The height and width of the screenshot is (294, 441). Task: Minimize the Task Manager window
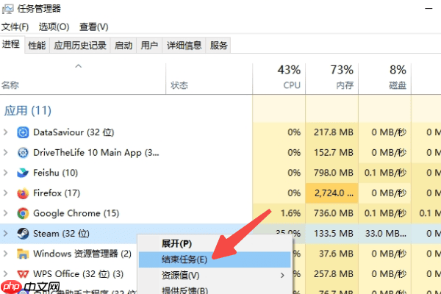429,9
